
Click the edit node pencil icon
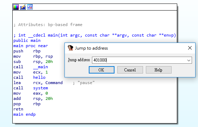pyautogui.click(x=23, y=7)
